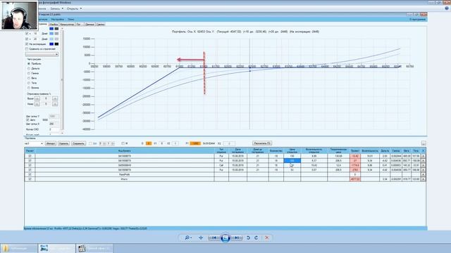The width and height of the screenshot is (451, 253).
Task: Click the A button in the Call row
Action: (423, 165)
